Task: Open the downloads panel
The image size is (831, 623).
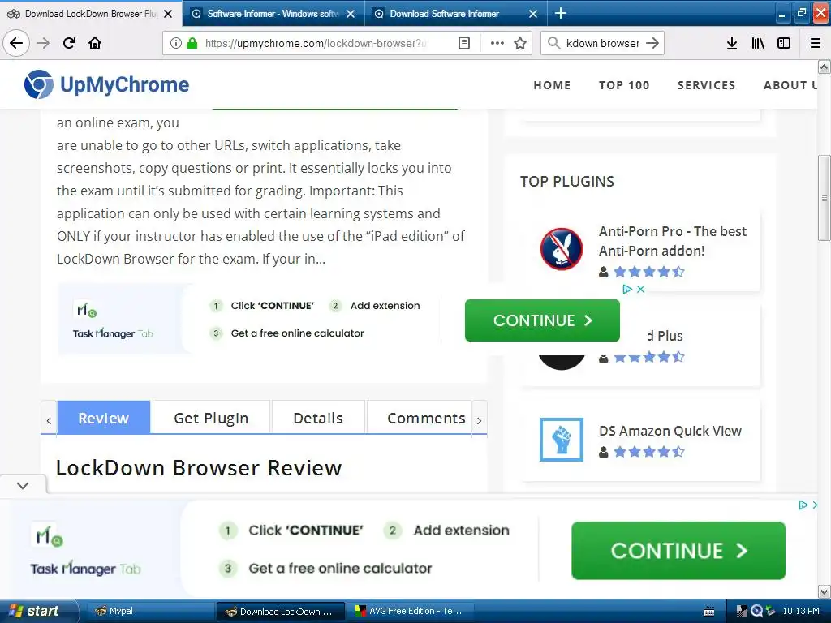Action: coord(732,43)
